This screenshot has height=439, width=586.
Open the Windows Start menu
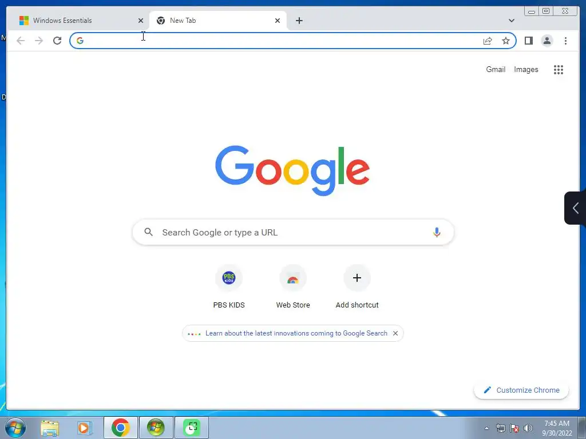tap(15, 428)
